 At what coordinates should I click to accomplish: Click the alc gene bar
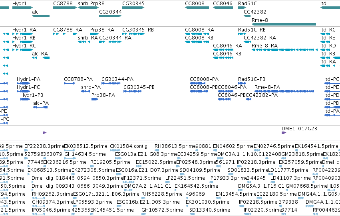pyautogui.click(x=40, y=16)
